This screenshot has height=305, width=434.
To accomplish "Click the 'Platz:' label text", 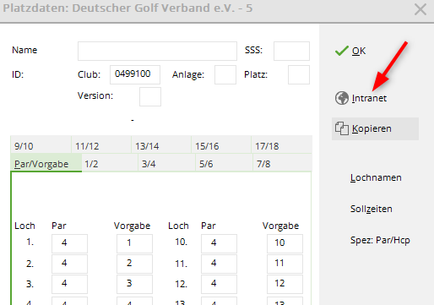I will pyautogui.click(x=256, y=74).
